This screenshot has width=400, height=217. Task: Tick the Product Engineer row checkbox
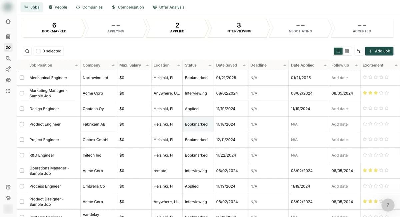point(22,124)
